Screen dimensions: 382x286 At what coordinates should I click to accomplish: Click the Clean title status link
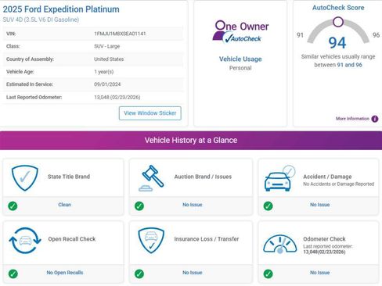[65, 205]
